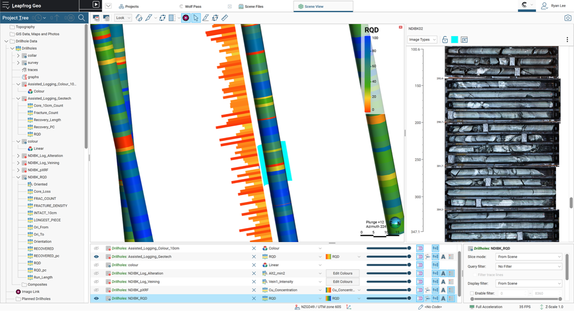Click the ruler measurement tool
The height and width of the screenshot is (312, 574).
coord(225,18)
